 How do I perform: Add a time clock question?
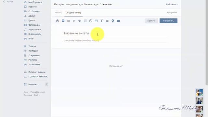(x=91, y=21)
